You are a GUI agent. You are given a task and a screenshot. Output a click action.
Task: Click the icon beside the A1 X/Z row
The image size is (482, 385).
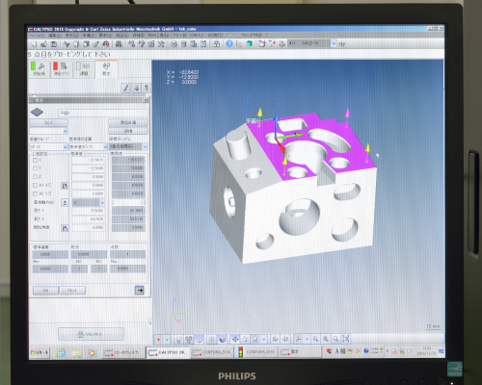click(65, 186)
